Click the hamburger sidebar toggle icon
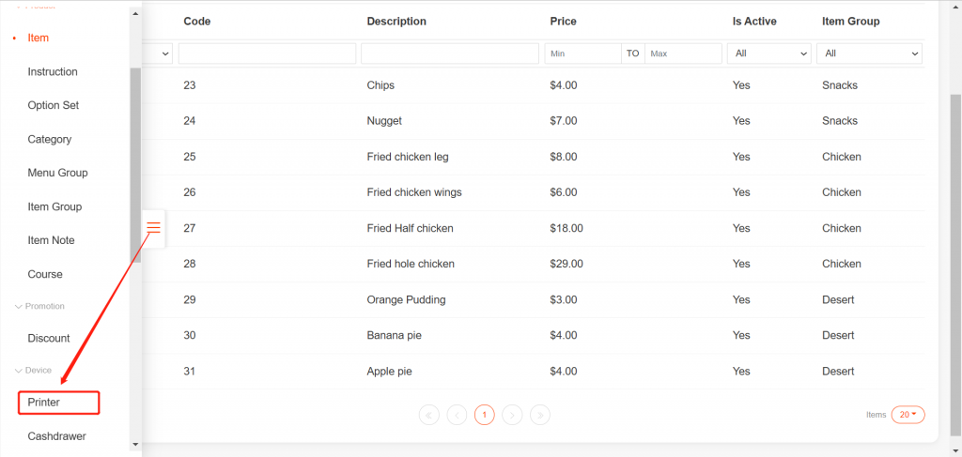962x457 pixels. pyautogui.click(x=154, y=228)
